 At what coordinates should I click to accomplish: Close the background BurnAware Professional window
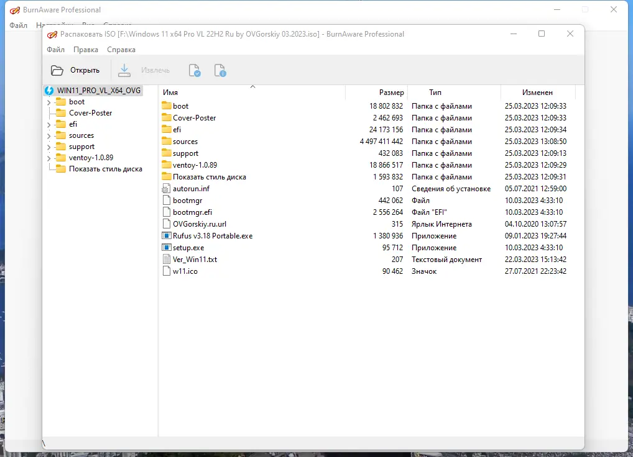[614, 9]
